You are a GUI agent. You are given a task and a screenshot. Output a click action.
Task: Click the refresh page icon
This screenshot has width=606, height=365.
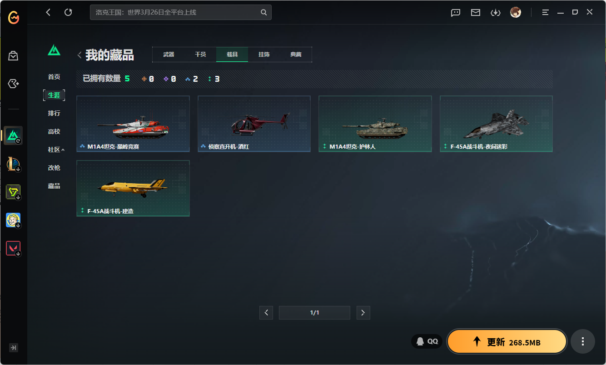point(68,12)
